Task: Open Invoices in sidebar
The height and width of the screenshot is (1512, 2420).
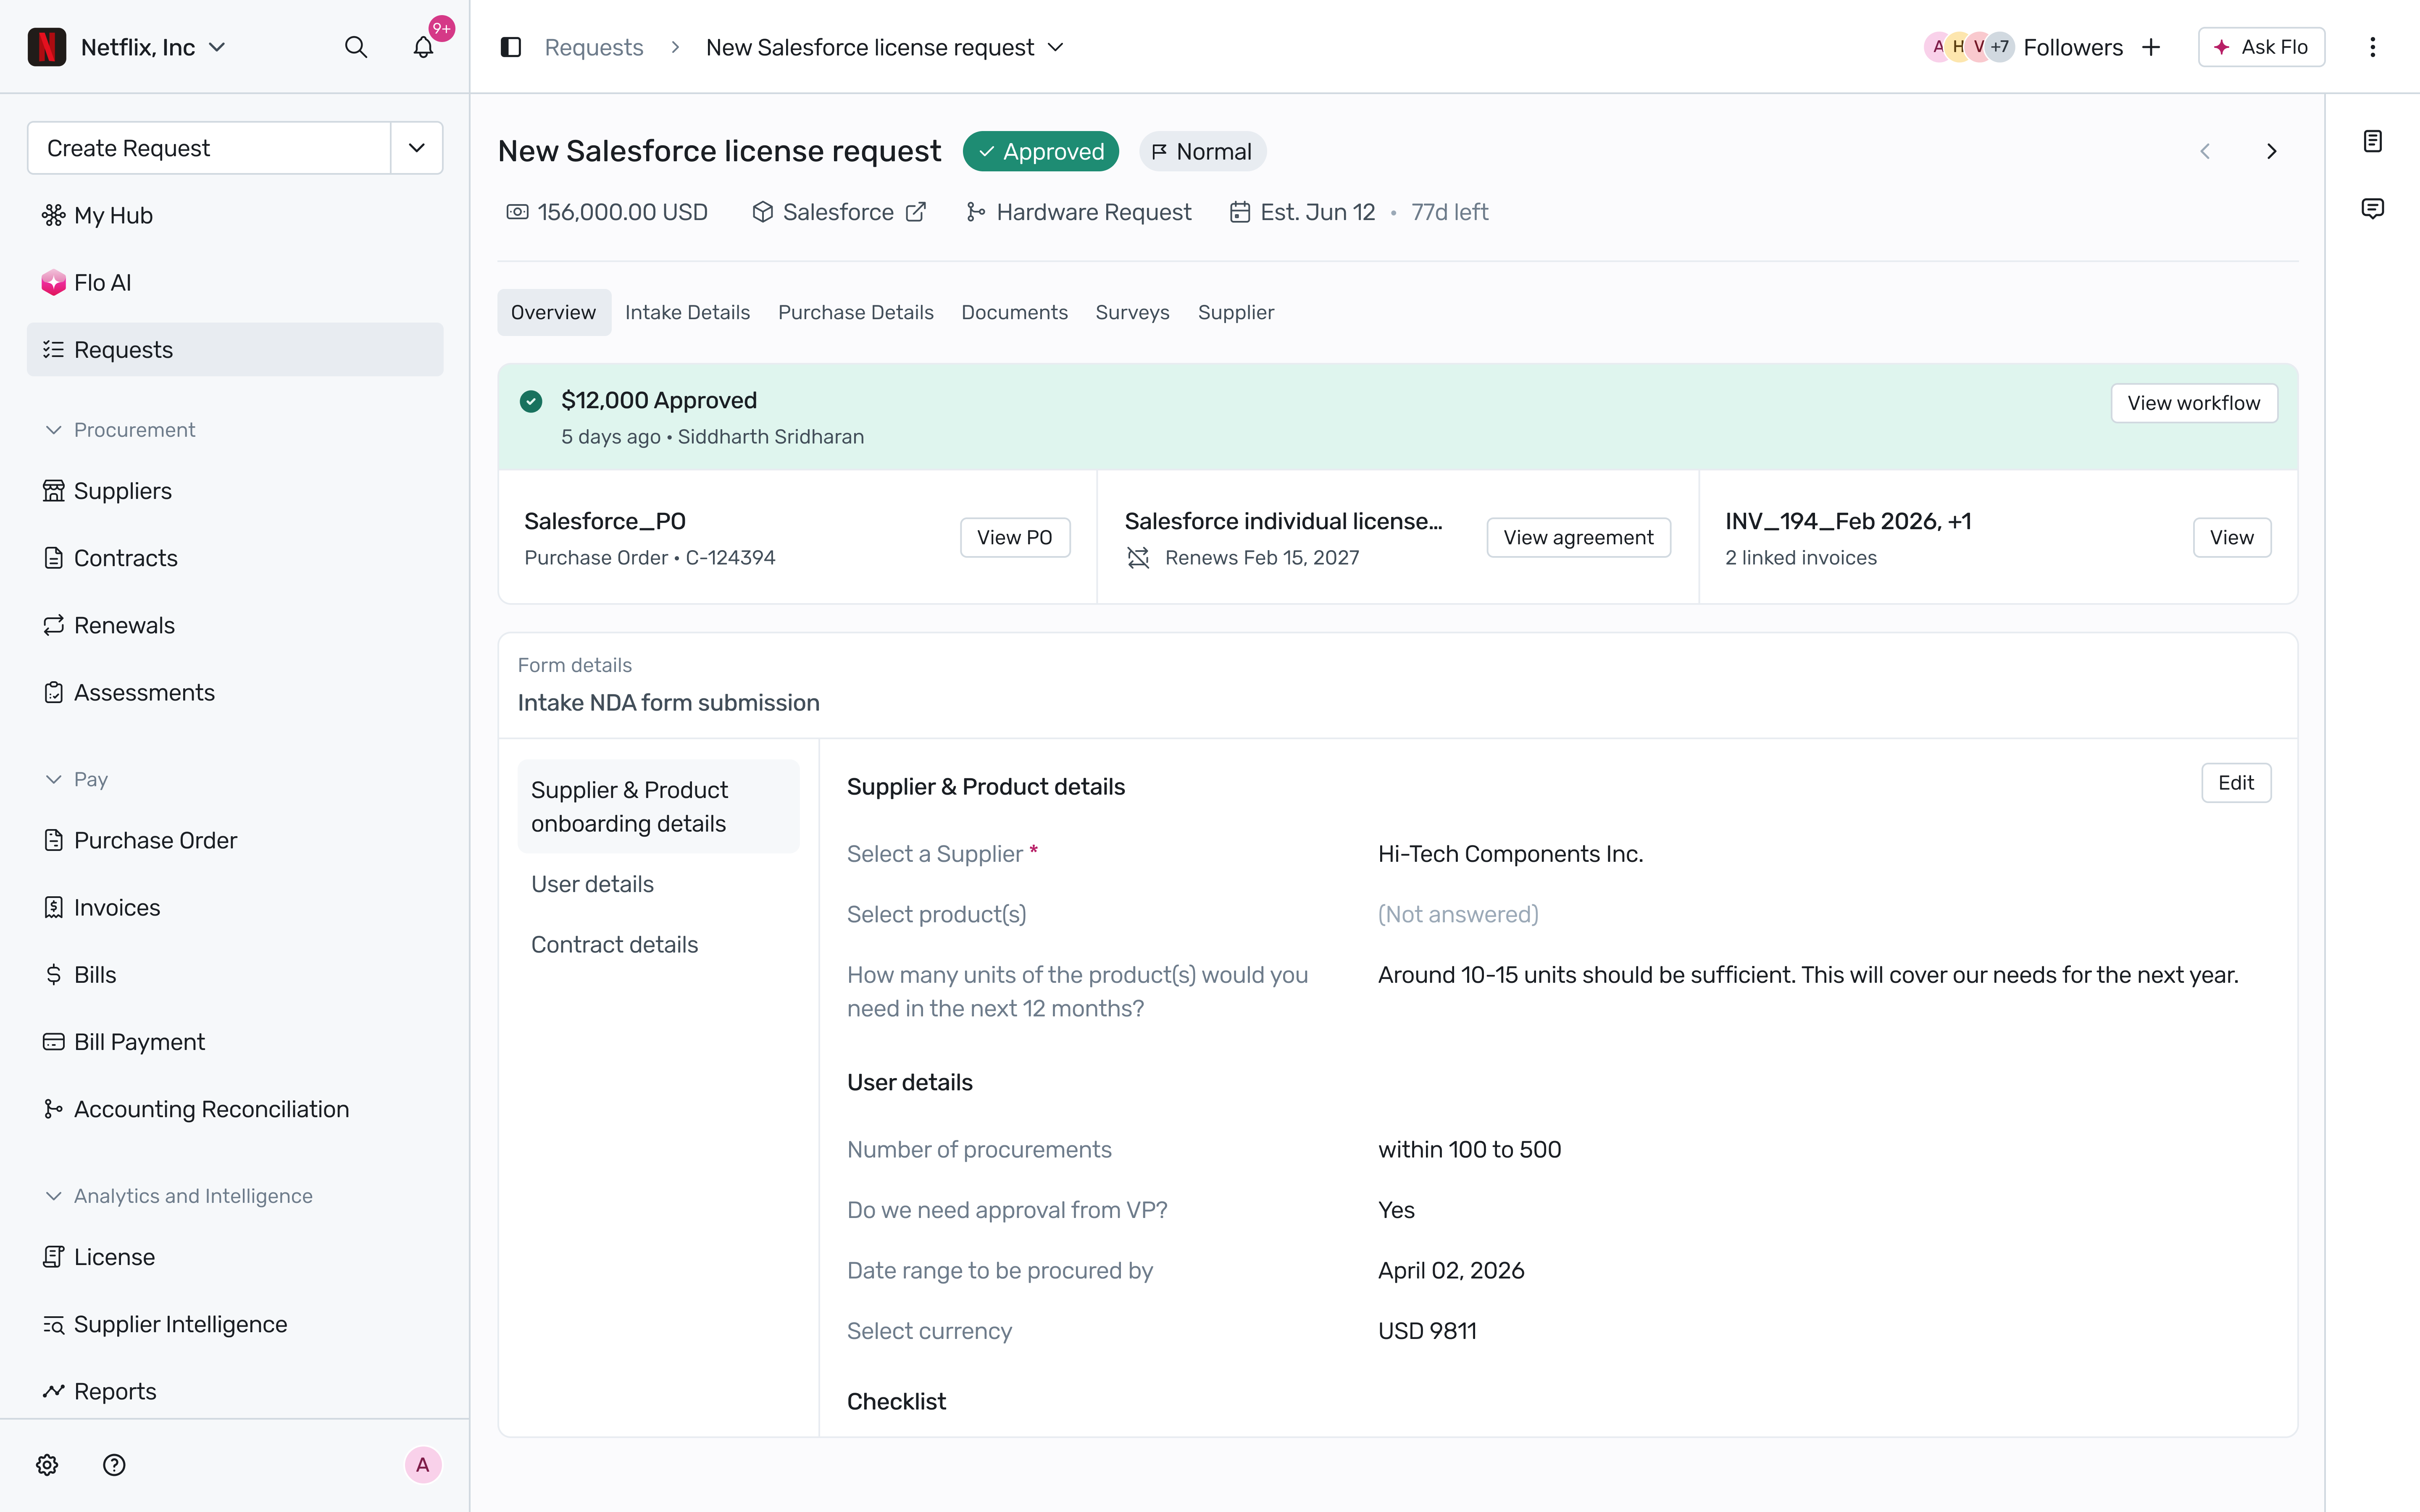Action: [x=235, y=907]
